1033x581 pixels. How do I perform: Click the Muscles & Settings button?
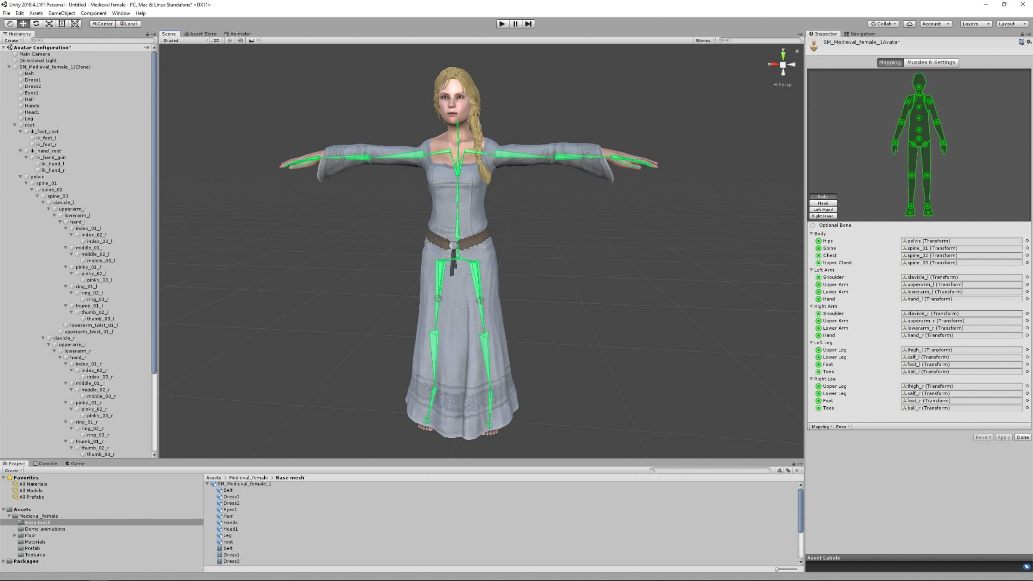(931, 62)
